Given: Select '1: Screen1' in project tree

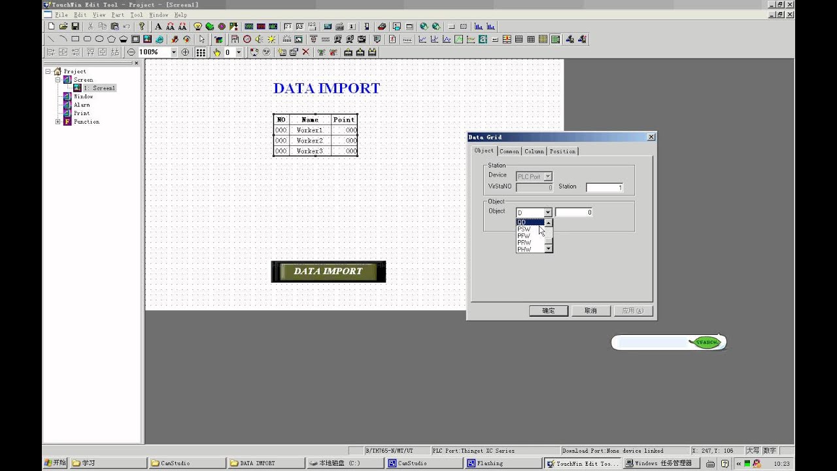Looking at the screenshot, I should point(99,88).
